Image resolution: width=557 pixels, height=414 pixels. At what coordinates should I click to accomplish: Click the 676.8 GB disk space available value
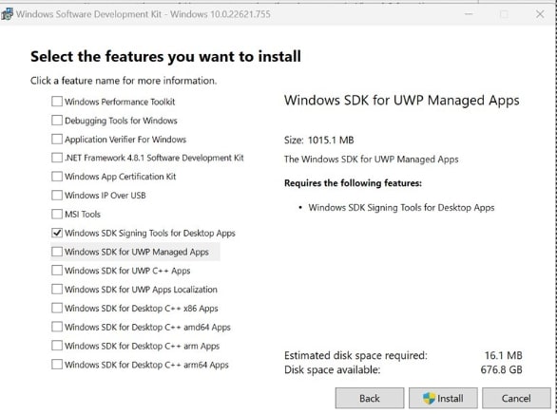(501, 369)
